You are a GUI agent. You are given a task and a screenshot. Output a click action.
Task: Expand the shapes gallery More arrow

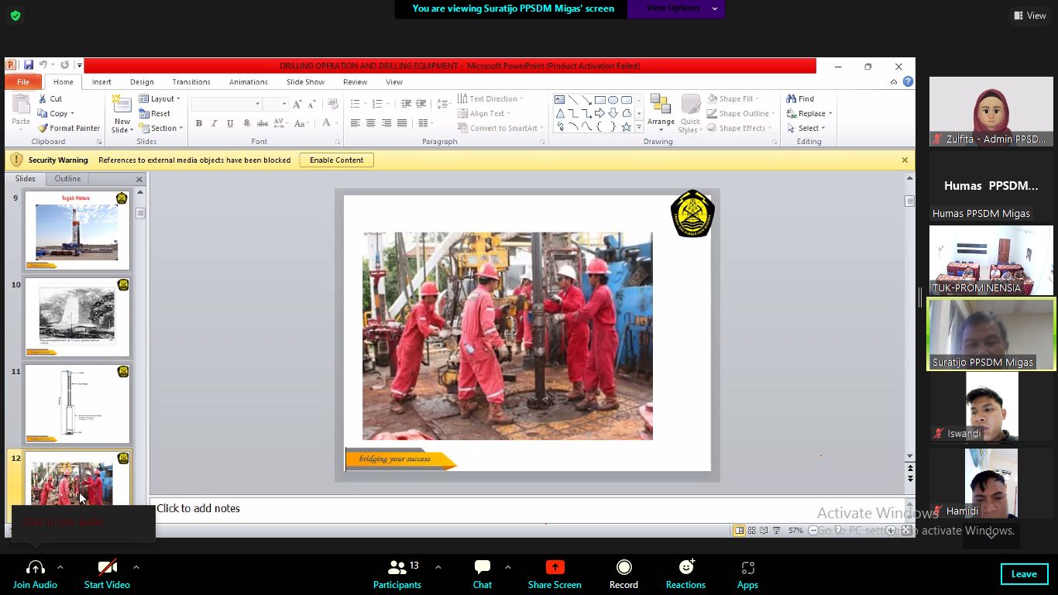tap(639, 127)
